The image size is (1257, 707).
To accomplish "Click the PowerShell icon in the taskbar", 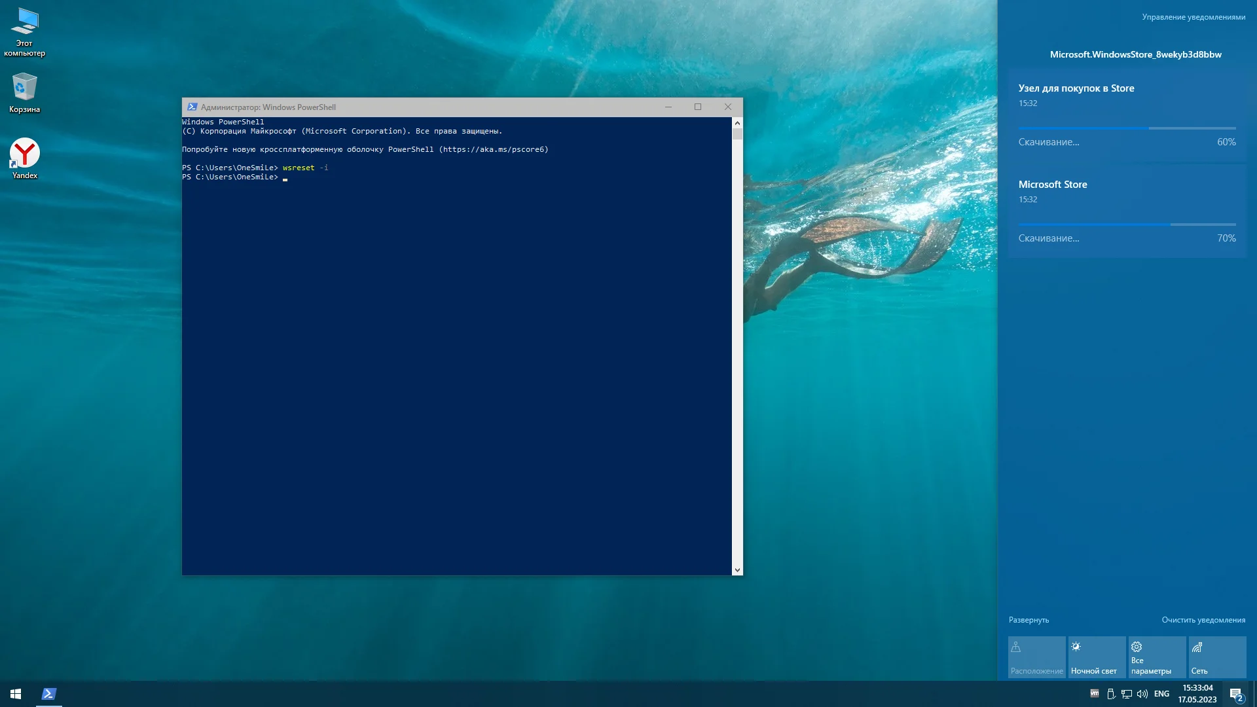I will click(x=49, y=694).
